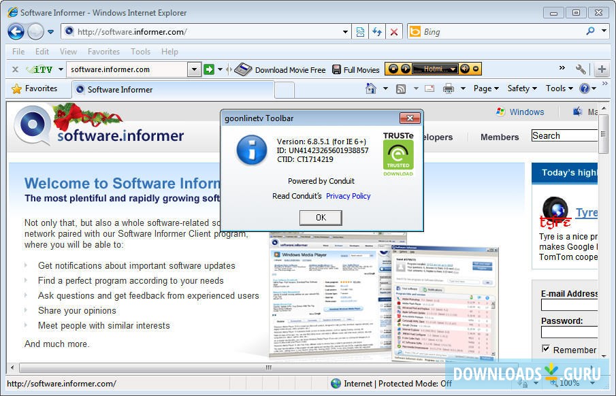Image resolution: width=616 pixels, height=396 pixels.
Task: Refresh the page with the Refresh icon
Action: [377, 32]
